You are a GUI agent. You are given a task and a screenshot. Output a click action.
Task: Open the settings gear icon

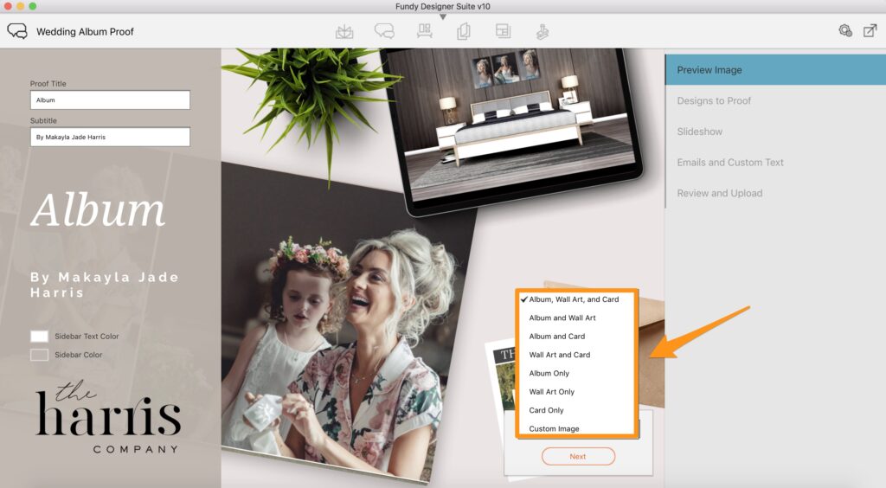point(845,30)
